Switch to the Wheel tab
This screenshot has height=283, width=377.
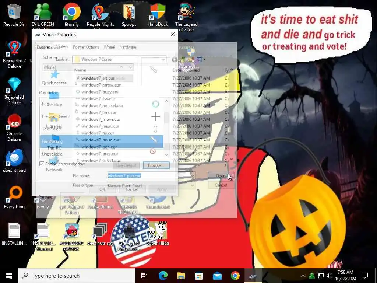coord(109,47)
